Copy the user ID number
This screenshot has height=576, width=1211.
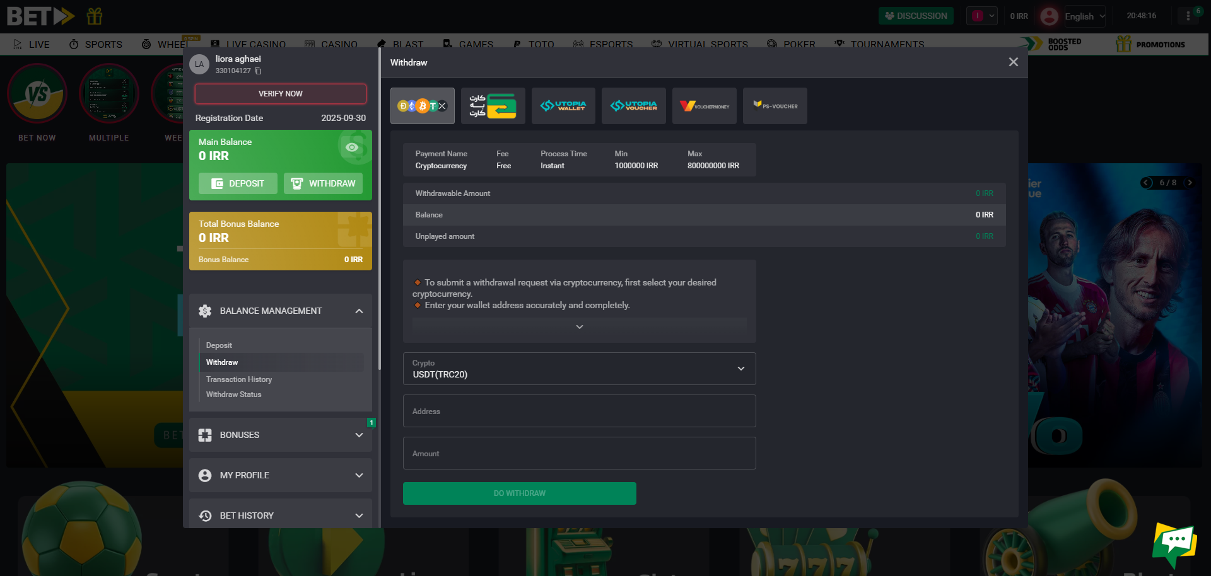tap(258, 71)
